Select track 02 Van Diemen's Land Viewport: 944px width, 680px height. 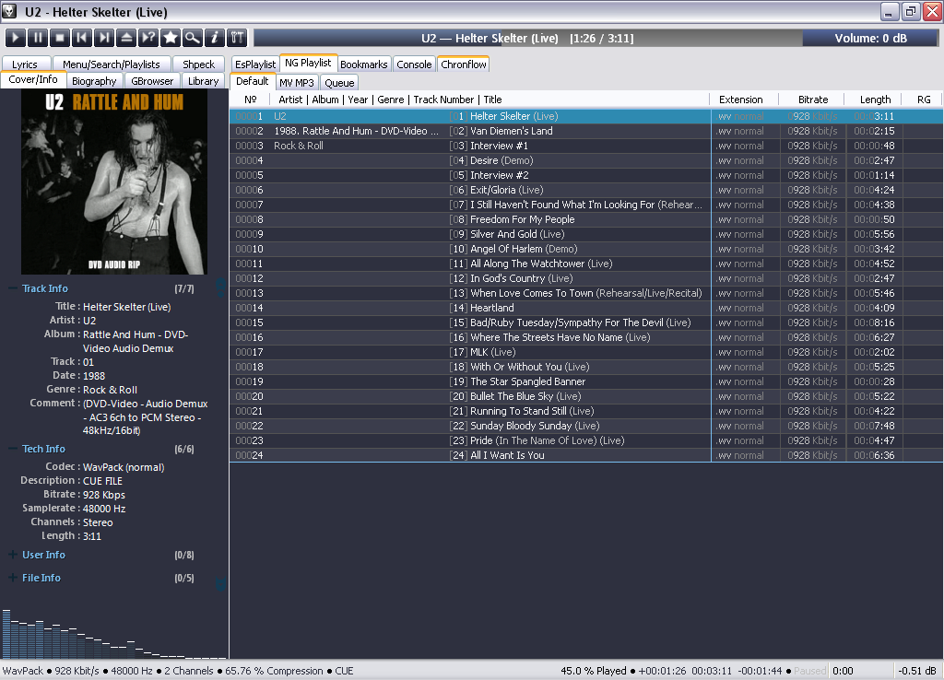(585, 131)
